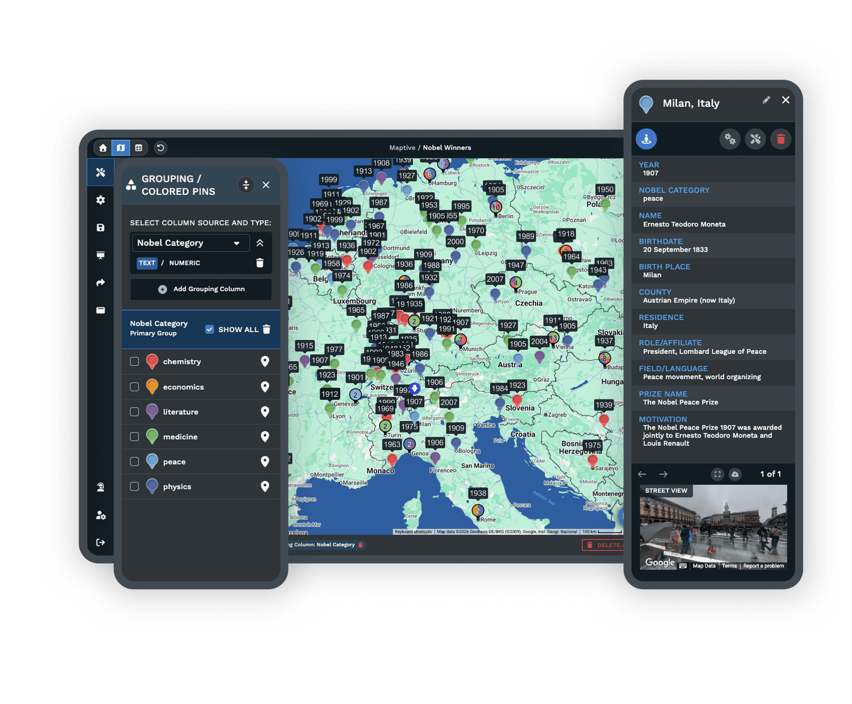Go to previous image arrow in Milan panel

pyautogui.click(x=642, y=474)
